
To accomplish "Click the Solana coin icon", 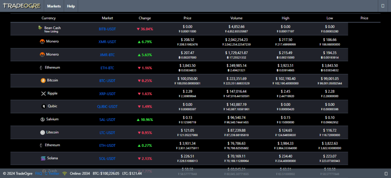I will click(x=43, y=158).
